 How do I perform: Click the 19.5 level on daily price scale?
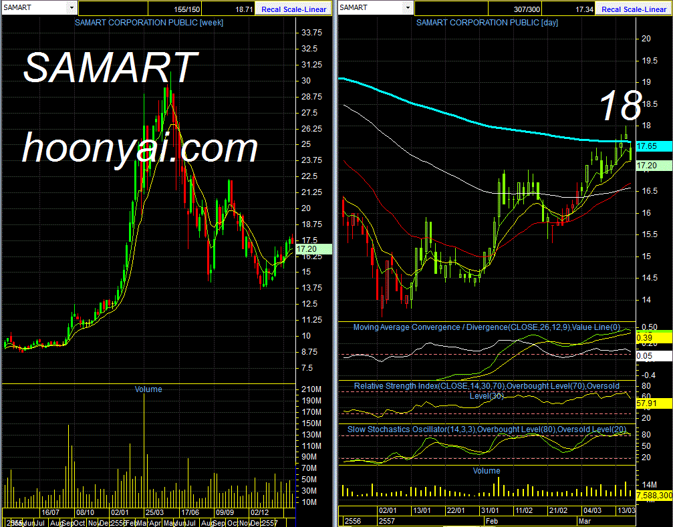(x=648, y=61)
